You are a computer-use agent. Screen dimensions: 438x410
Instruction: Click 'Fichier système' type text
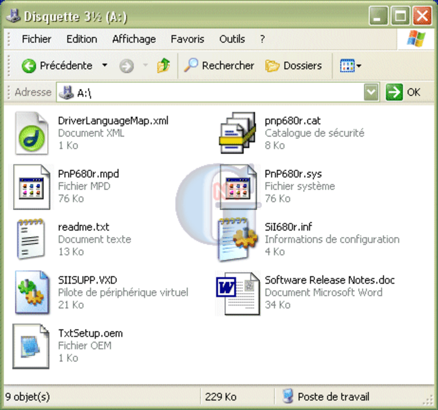[300, 186]
